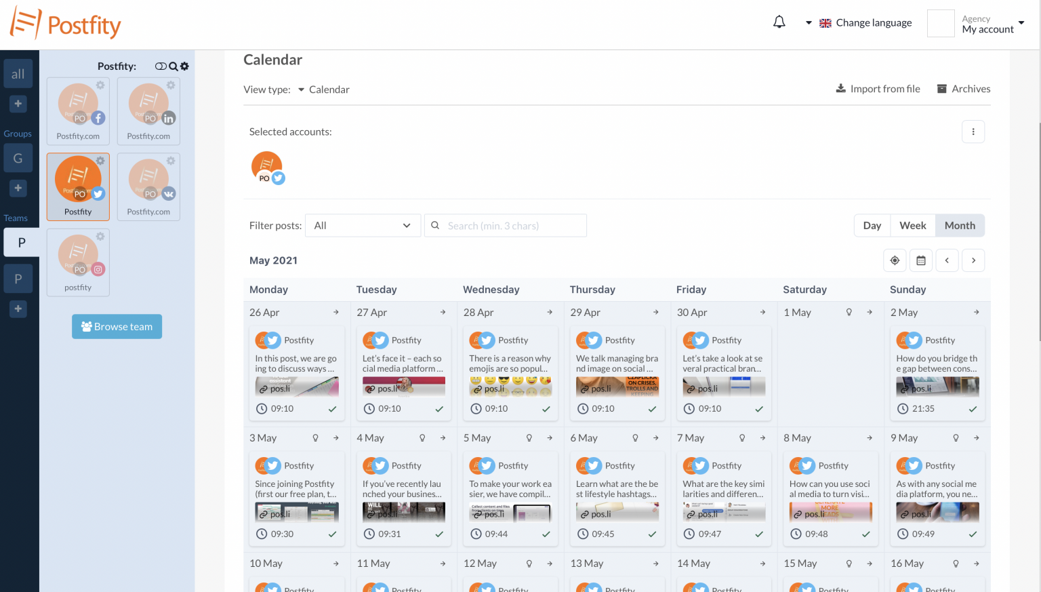Open settings gear on Facebook account

coord(100,85)
